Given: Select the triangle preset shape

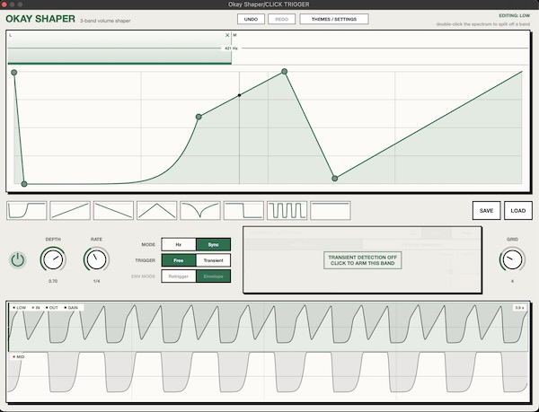Looking at the screenshot, I should click(x=156, y=210).
